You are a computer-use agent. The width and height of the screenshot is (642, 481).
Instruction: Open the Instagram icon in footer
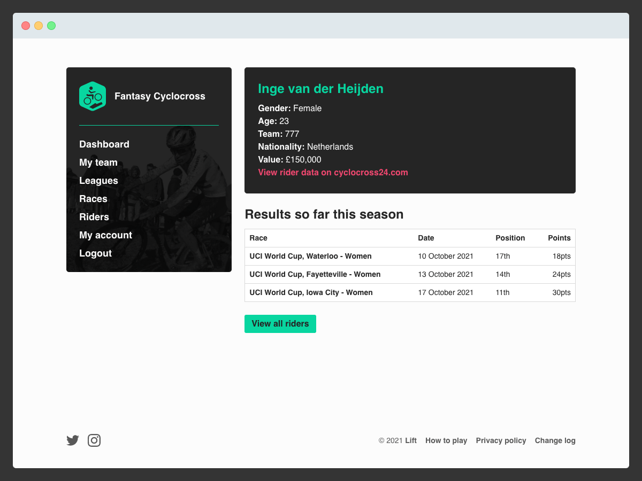coord(94,440)
